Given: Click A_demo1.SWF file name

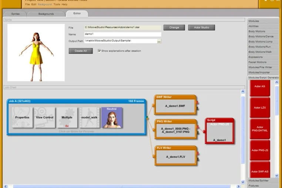Looking at the screenshot, I should click(x=175, y=106).
